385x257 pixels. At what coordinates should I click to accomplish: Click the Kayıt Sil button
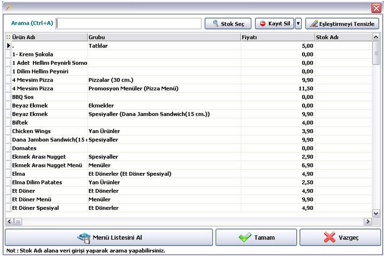click(274, 24)
